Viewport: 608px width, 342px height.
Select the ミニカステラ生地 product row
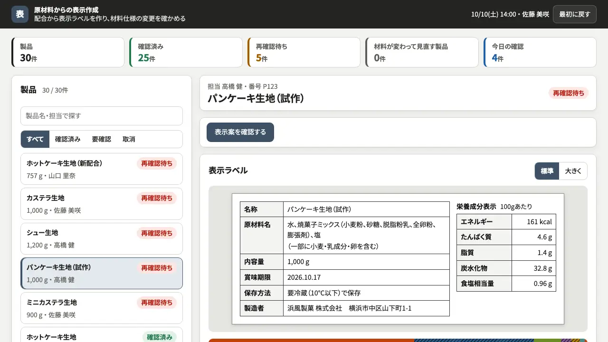102,308
